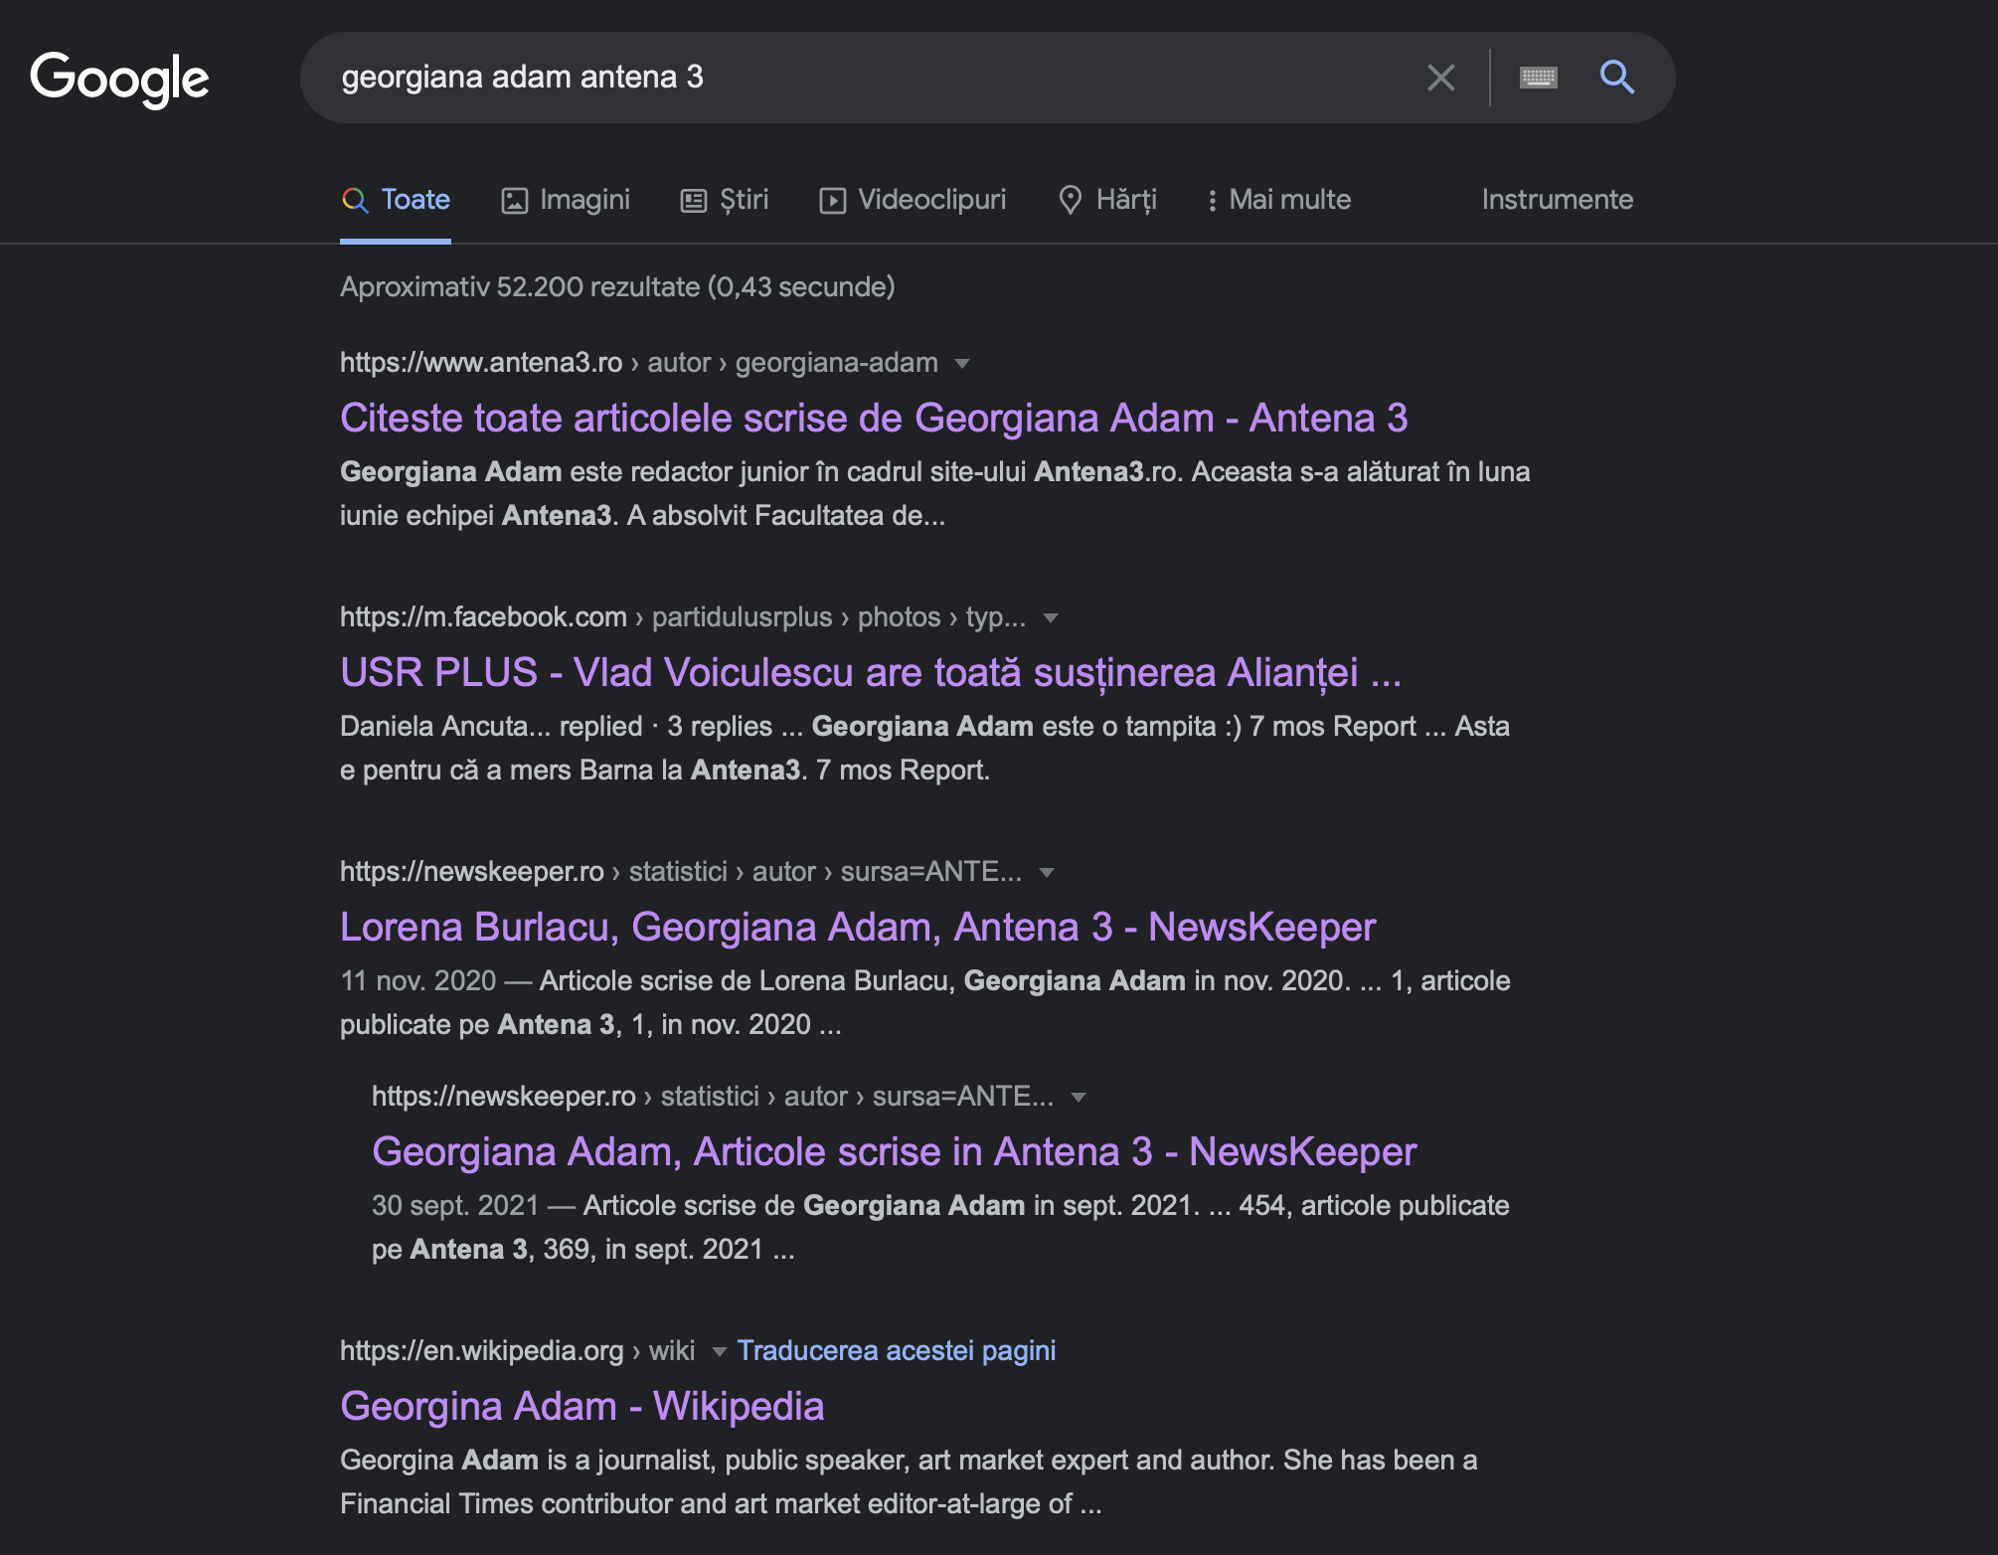
Task: Click the Hărți map pin icon
Action: (1070, 201)
